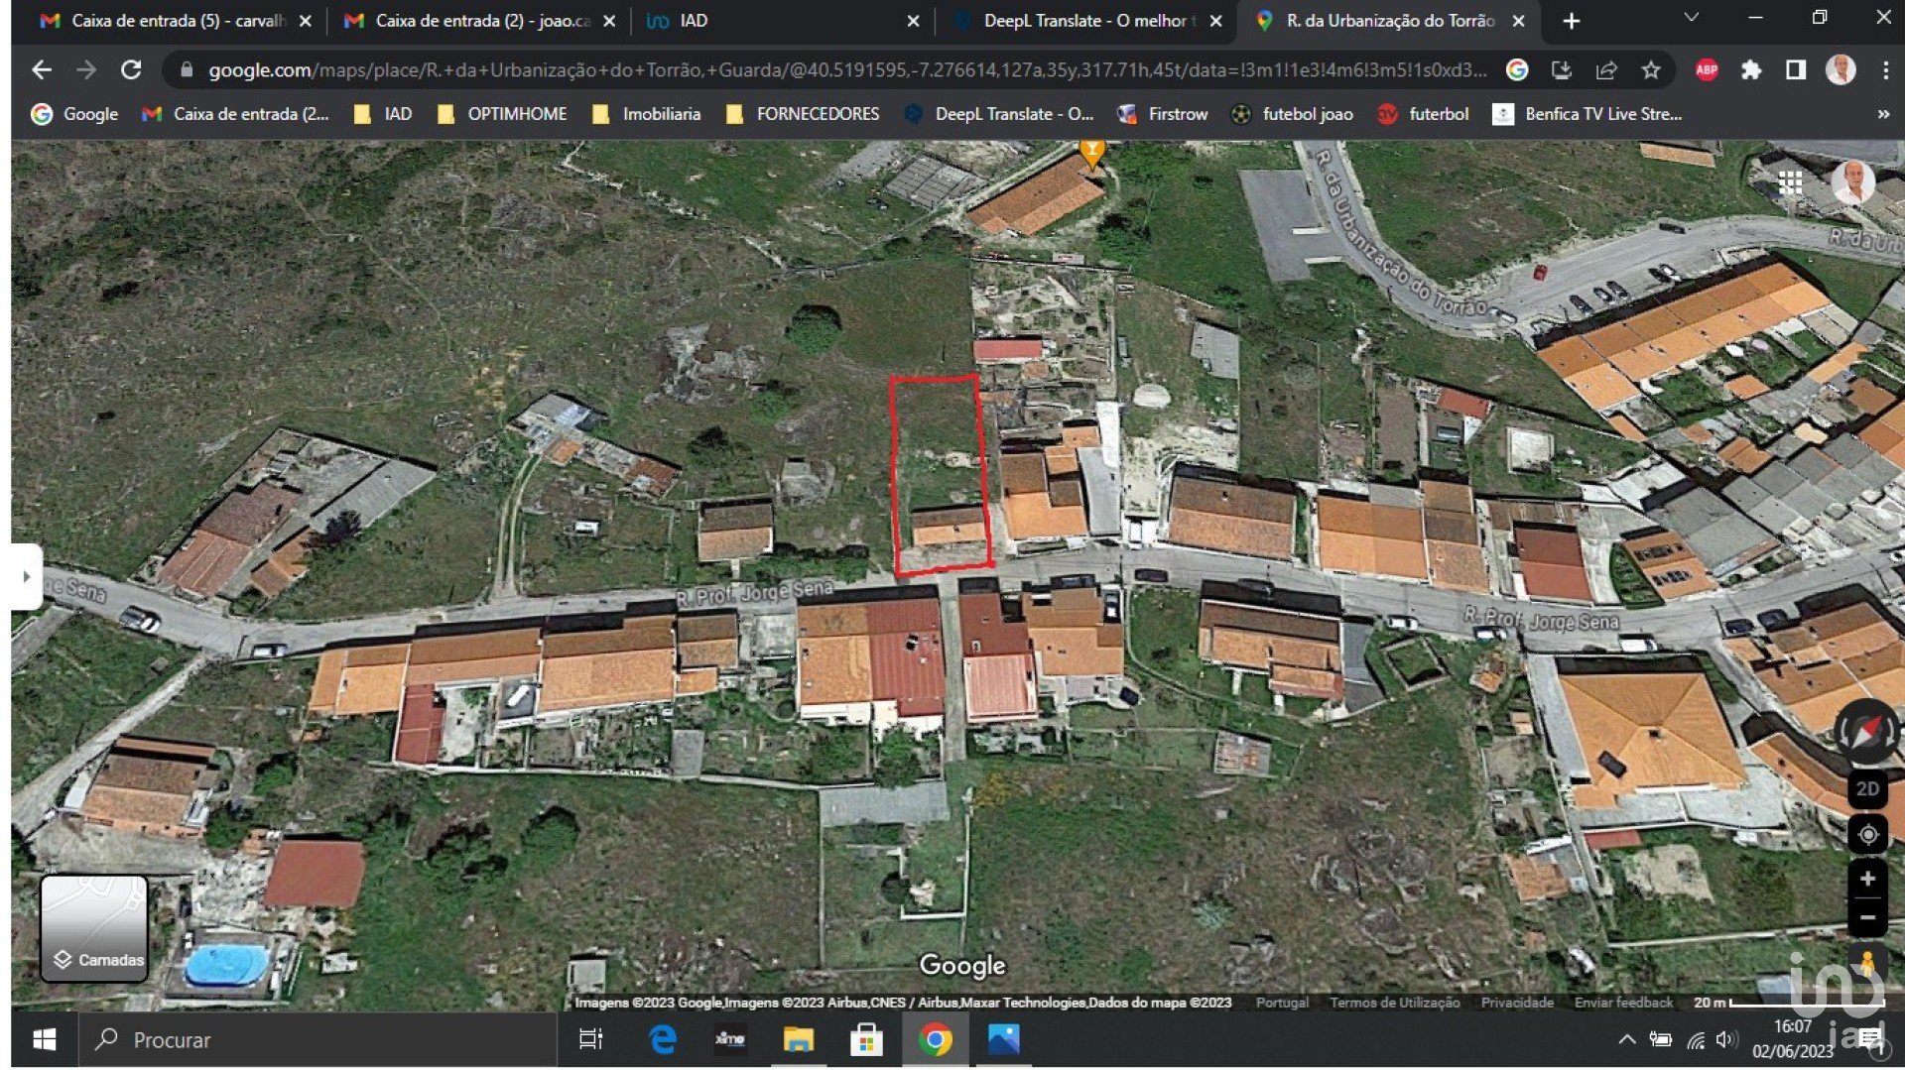This screenshot has height=1070, width=1905.
Task: Open the Camadas layers thumbnail
Action: (94, 928)
